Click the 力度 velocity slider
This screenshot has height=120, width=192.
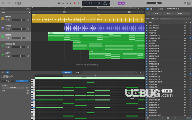pos(15,93)
